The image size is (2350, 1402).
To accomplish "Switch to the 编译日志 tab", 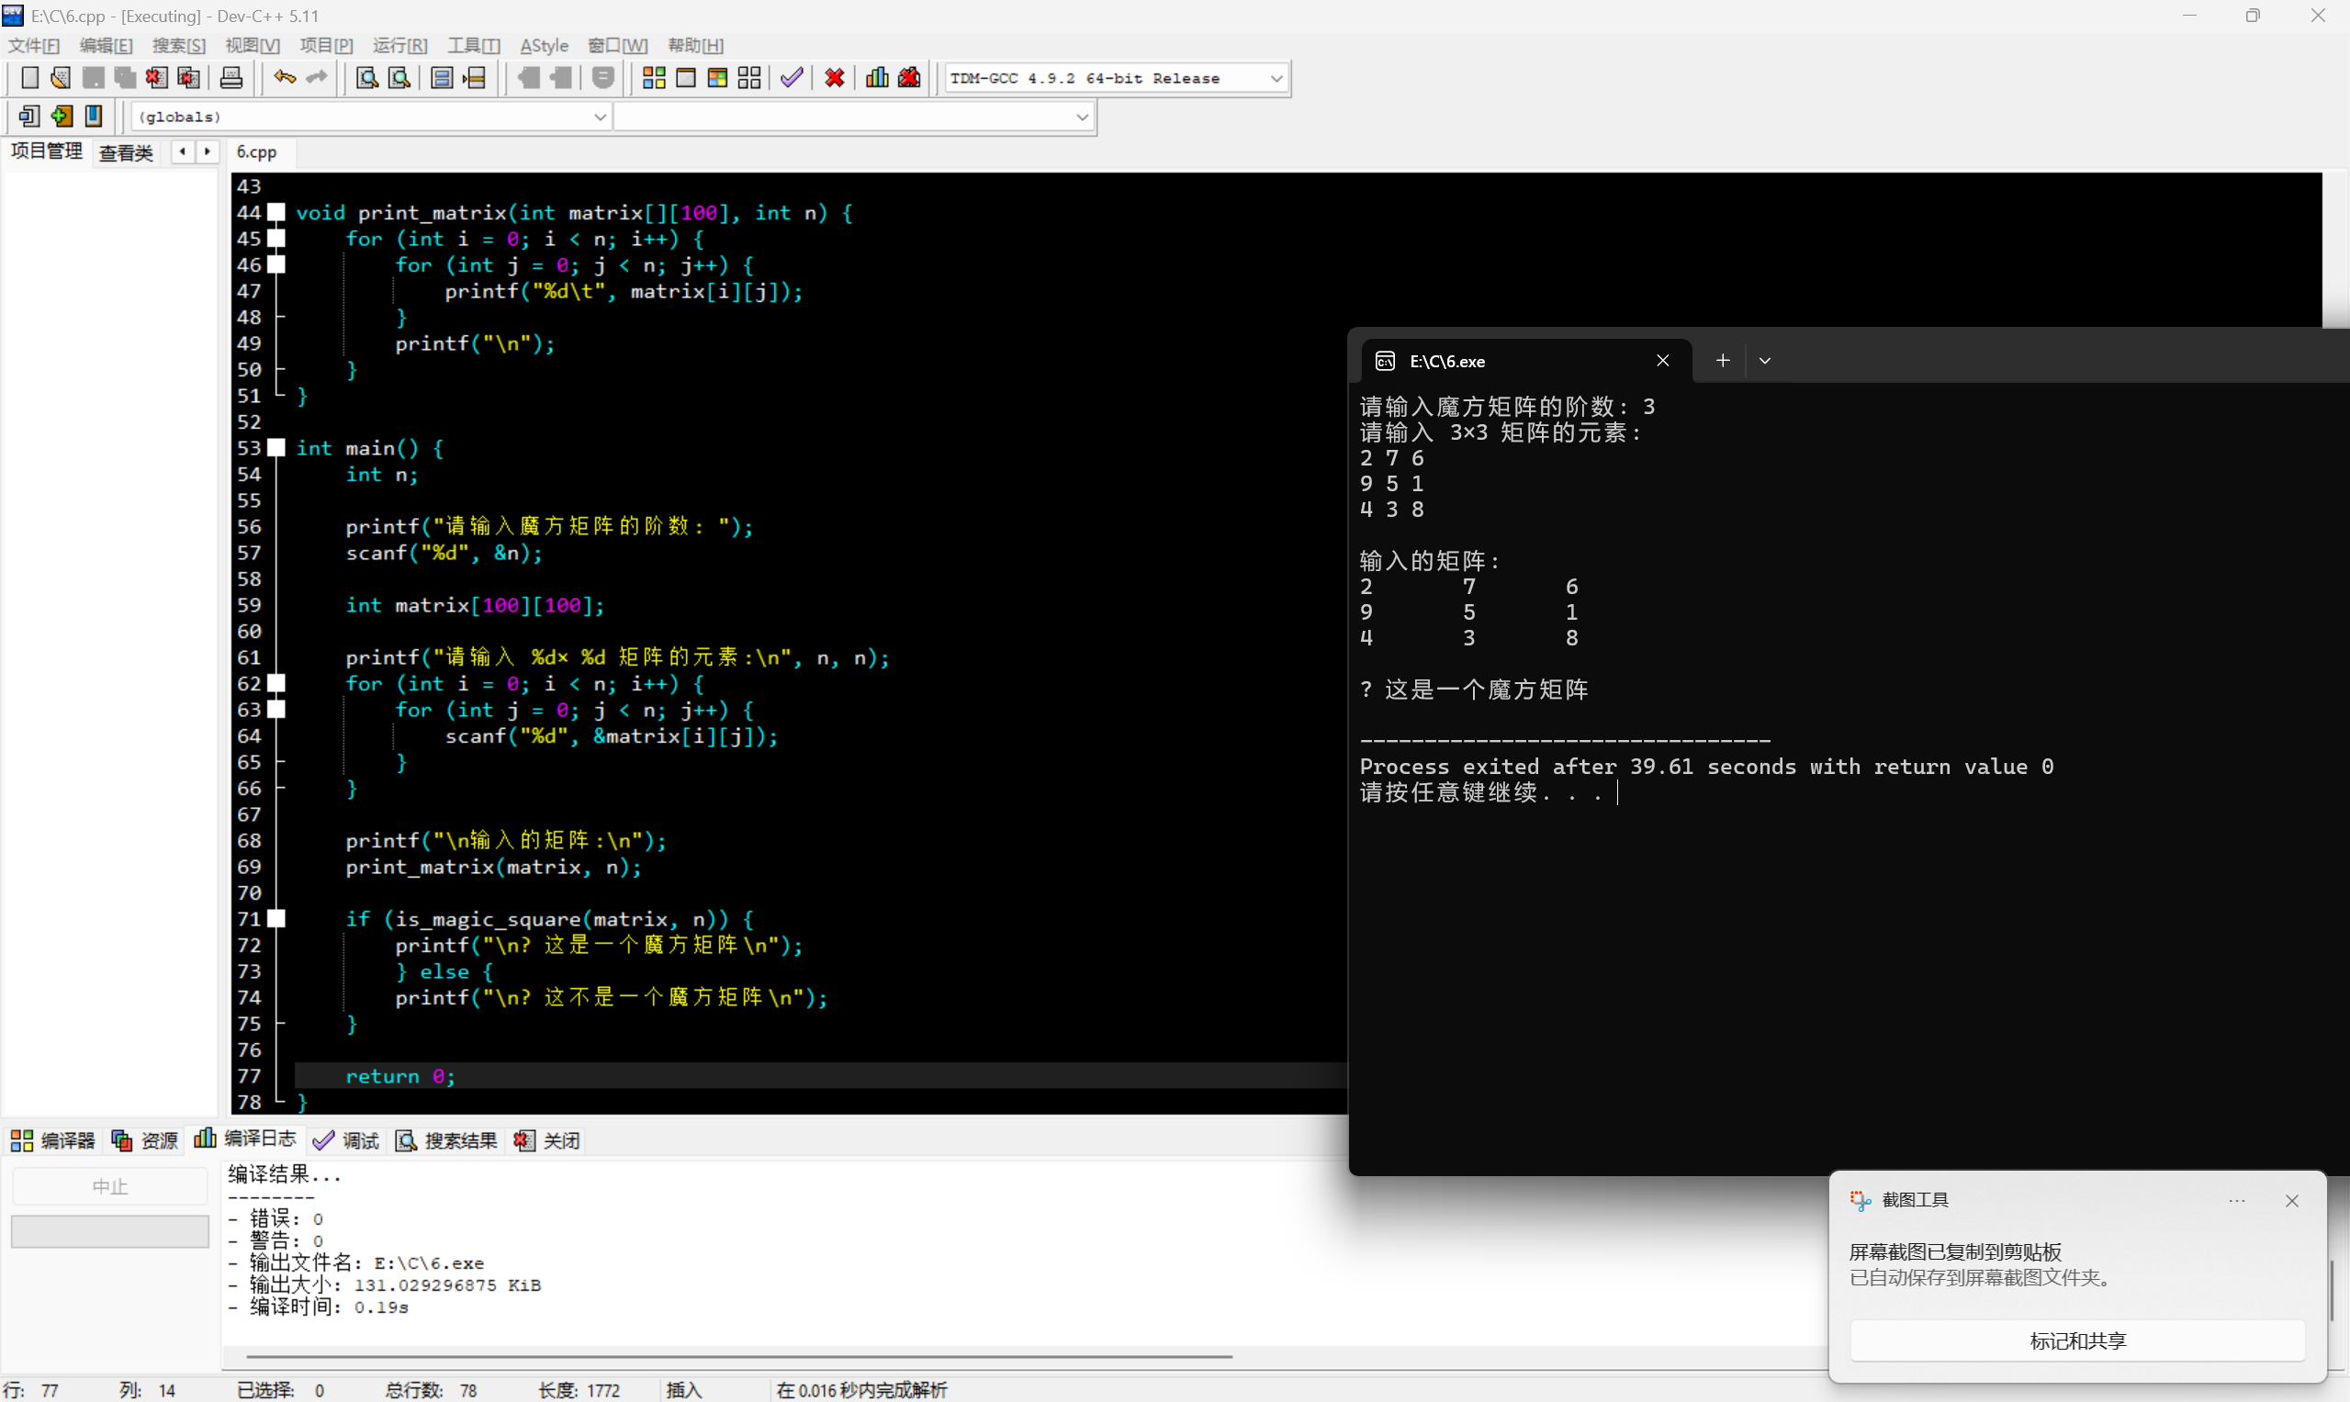I will pos(246,1139).
